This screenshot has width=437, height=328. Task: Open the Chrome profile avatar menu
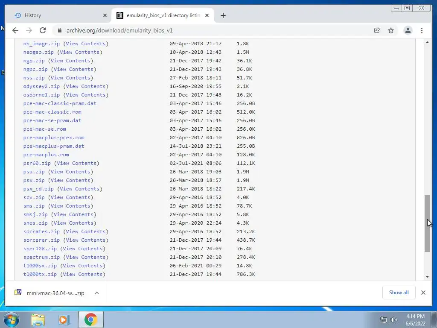point(408,30)
